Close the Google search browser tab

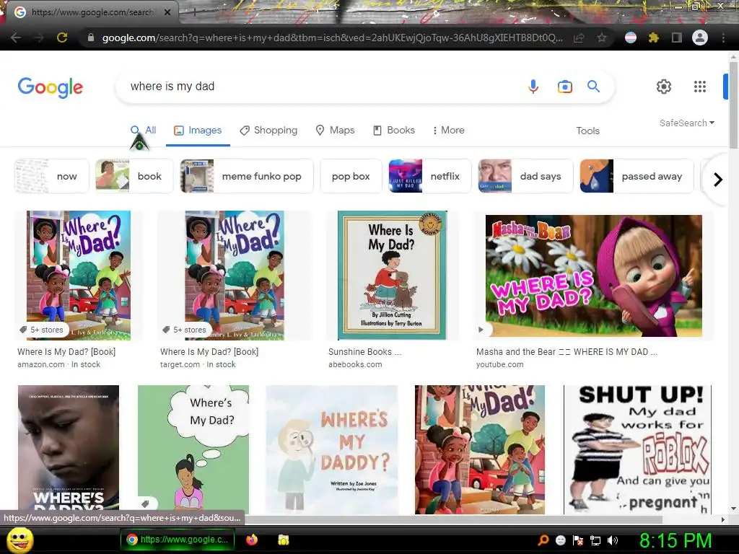click(167, 12)
